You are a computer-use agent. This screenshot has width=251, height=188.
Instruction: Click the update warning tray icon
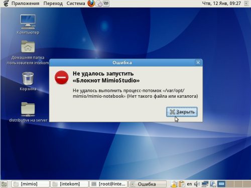(x=174, y=184)
